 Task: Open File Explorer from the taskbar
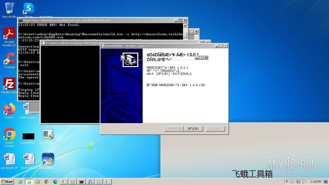click(x=29, y=182)
